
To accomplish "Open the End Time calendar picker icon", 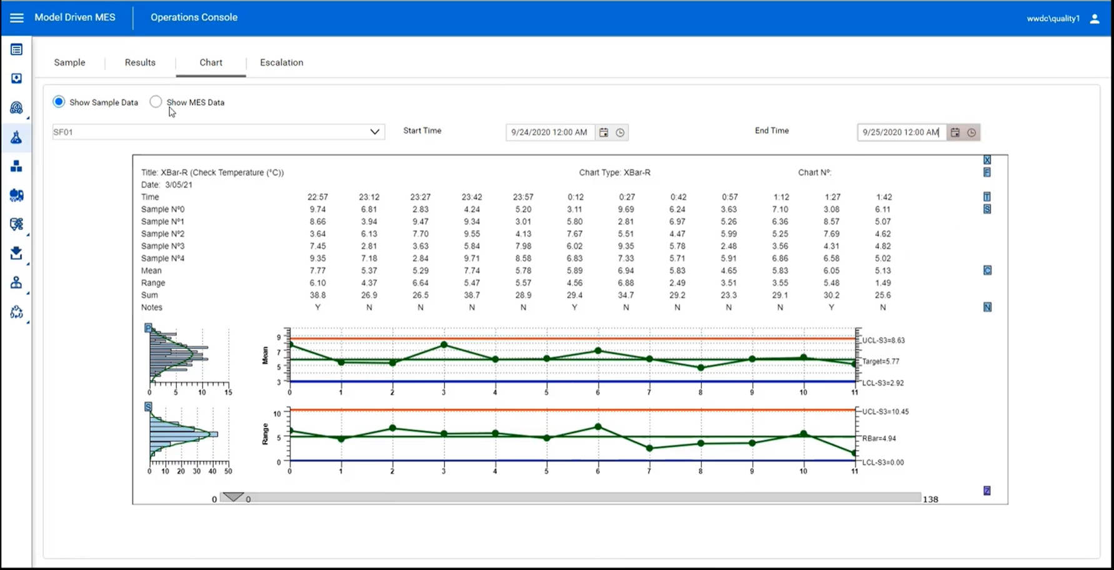I will [x=955, y=132].
